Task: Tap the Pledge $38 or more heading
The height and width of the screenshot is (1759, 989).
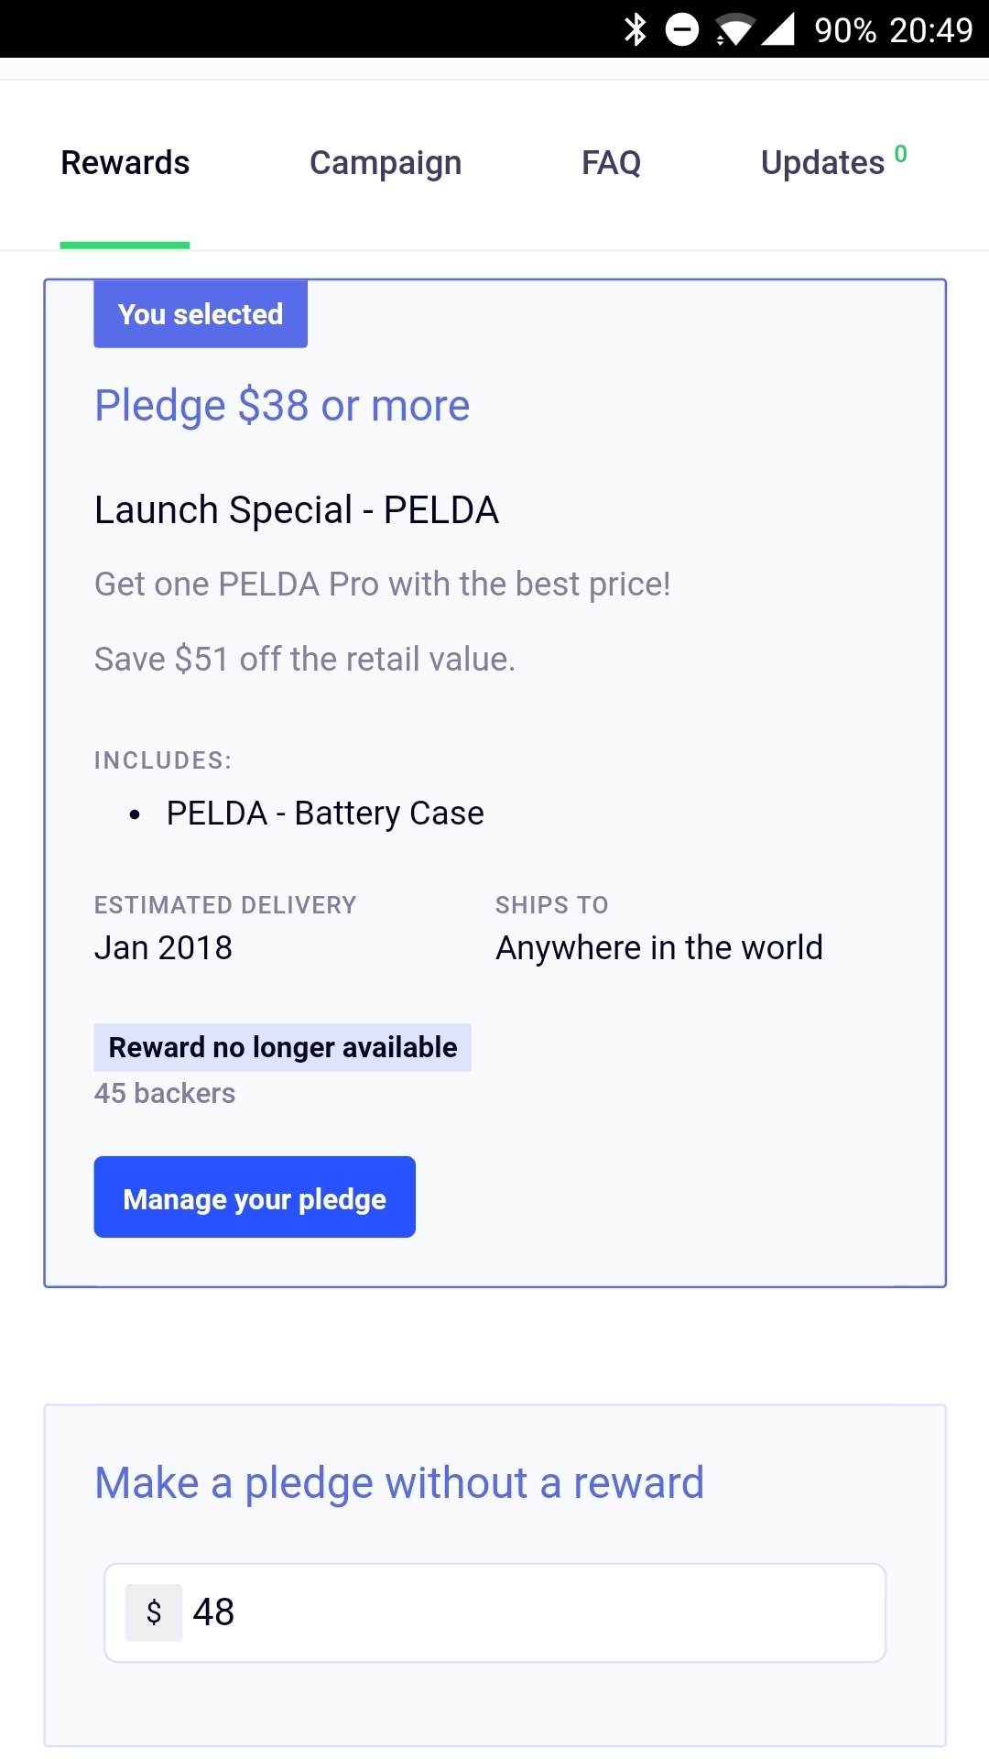Action: pyautogui.click(x=282, y=406)
